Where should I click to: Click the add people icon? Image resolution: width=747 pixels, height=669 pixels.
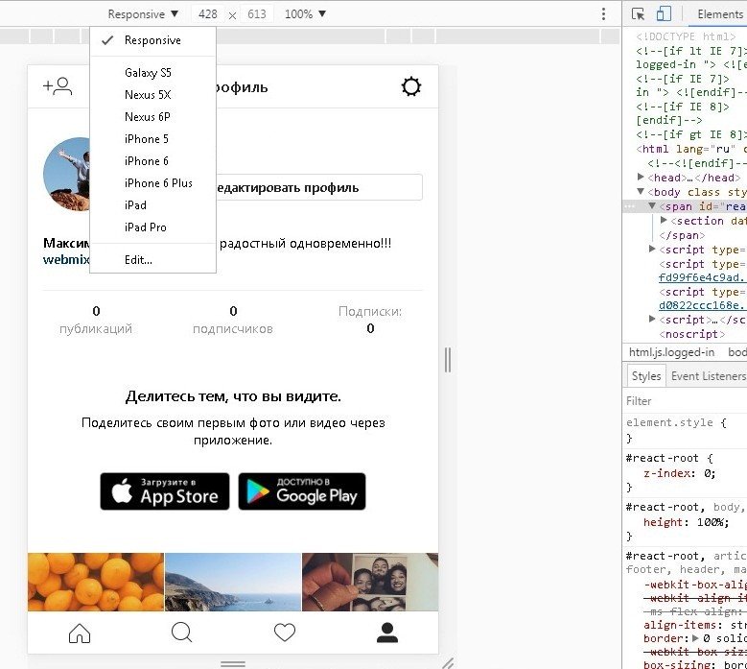point(58,86)
